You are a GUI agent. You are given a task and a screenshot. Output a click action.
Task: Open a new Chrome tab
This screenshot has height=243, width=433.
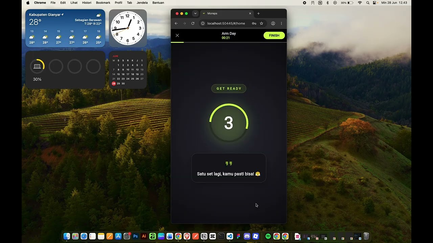coord(258,13)
